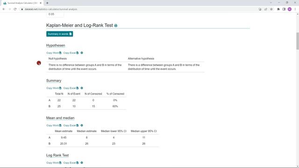Copy Word link under Hypothesen

click(54, 53)
